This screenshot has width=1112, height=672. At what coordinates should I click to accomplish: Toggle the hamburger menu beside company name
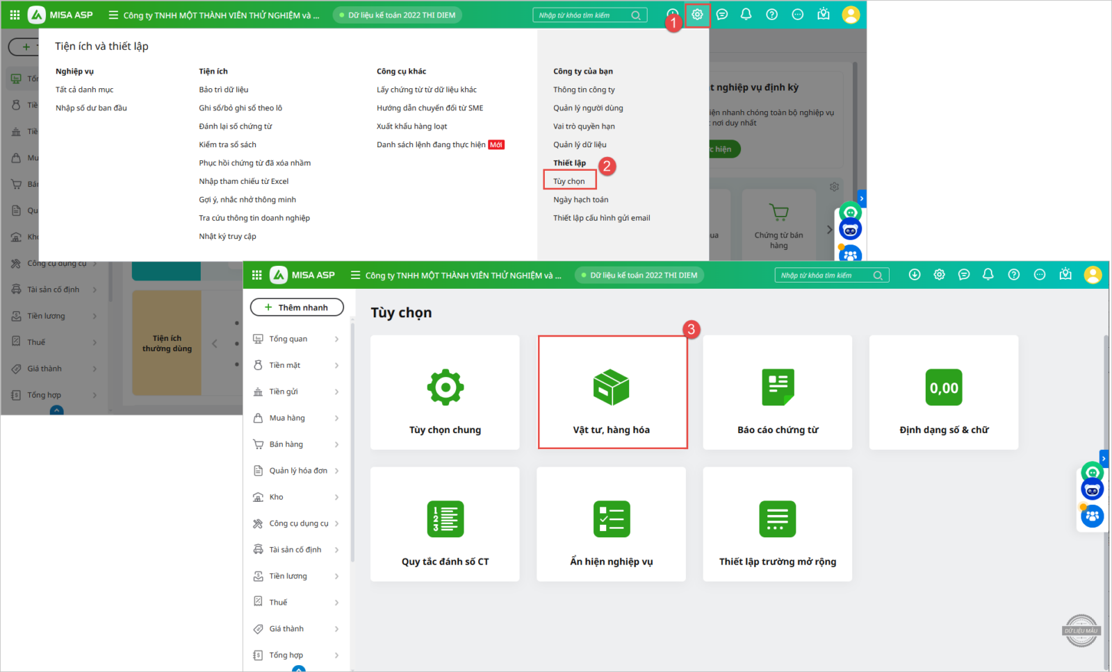pos(355,275)
